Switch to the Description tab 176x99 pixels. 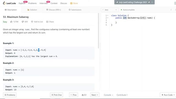pos(11,10)
